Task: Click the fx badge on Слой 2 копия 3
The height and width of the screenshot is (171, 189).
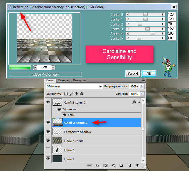Action: click(x=134, y=102)
